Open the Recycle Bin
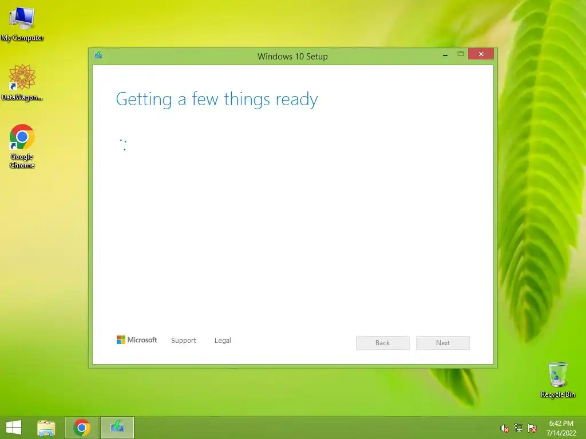Screen dimensions: 586x439 [557, 380]
